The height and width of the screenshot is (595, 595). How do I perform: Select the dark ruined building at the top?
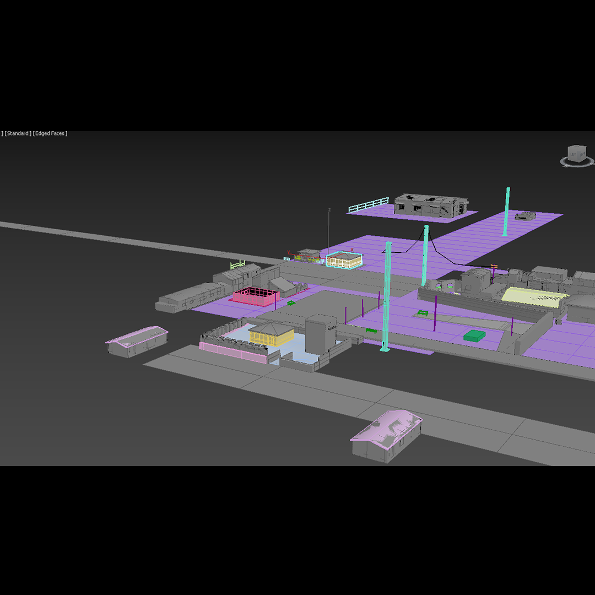(x=430, y=204)
